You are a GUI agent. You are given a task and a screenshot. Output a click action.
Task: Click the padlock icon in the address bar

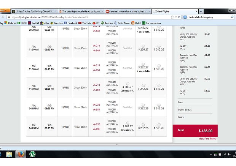(9, 17)
